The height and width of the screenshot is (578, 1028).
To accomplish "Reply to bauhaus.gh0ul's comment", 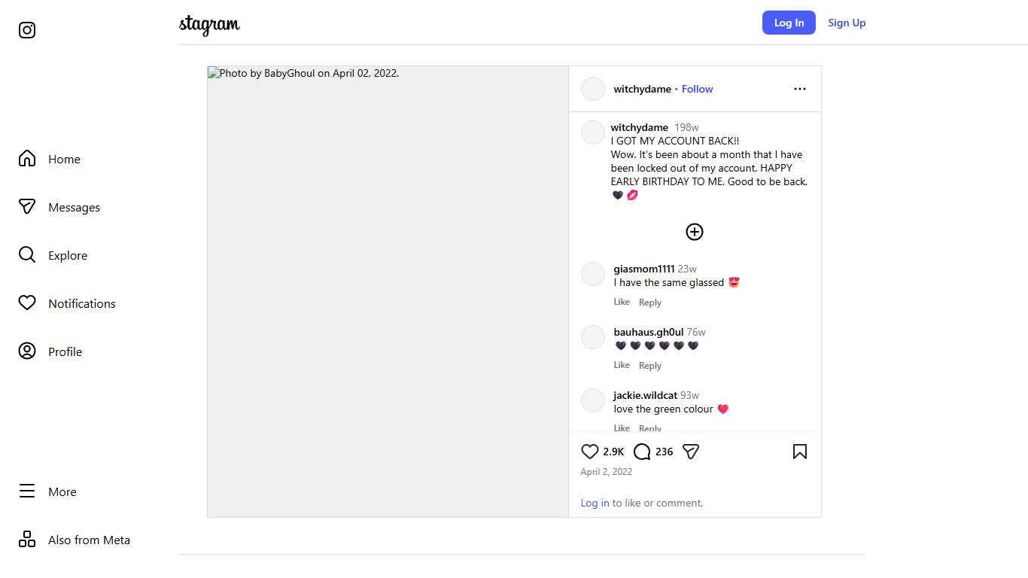I will pos(649,366).
